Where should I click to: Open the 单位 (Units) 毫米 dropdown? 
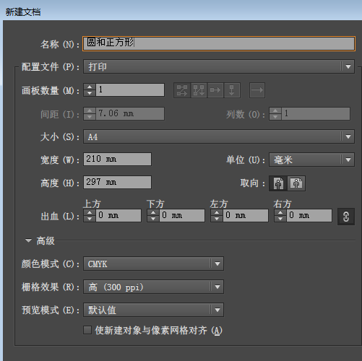[311, 160]
